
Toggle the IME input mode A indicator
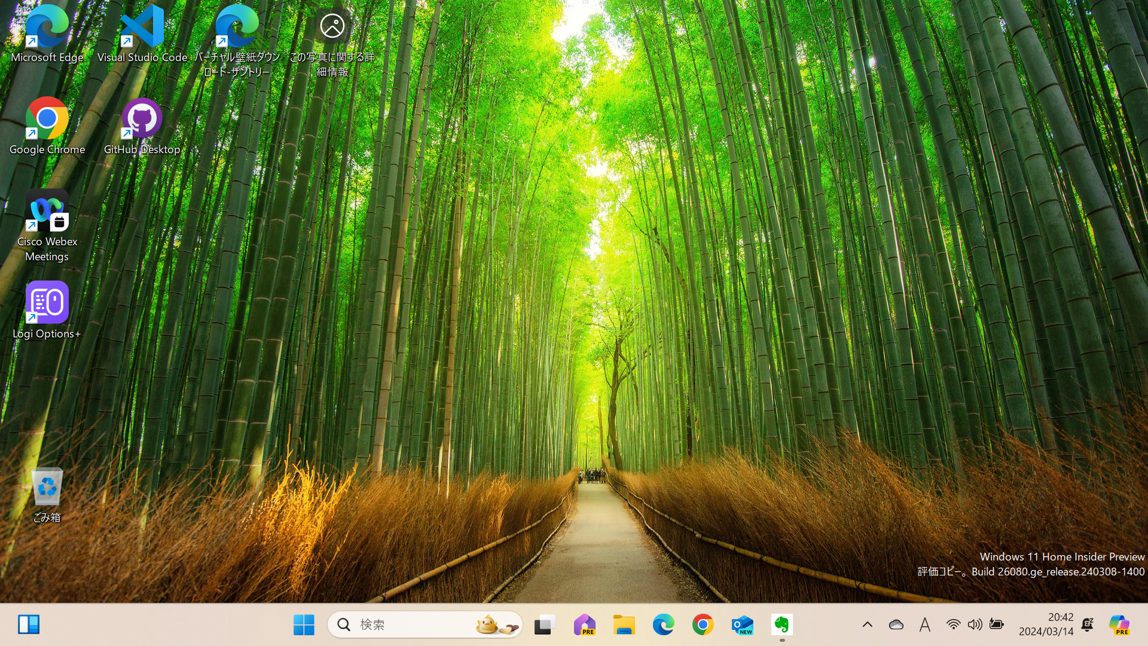click(924, 625)
